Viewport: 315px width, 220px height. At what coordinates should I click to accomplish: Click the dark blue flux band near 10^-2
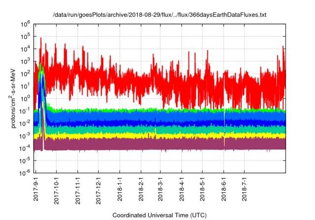[x=148, y=123]
